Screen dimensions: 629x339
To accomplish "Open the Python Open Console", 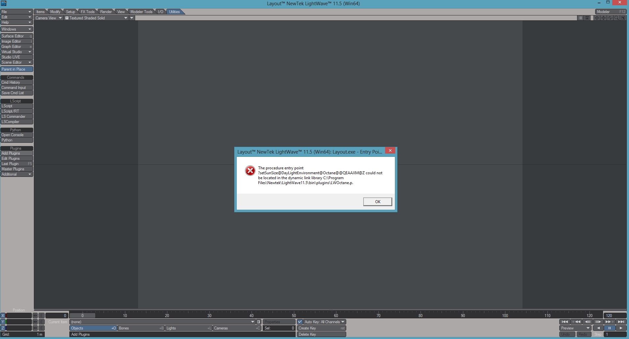I will (x=17, y=135).
